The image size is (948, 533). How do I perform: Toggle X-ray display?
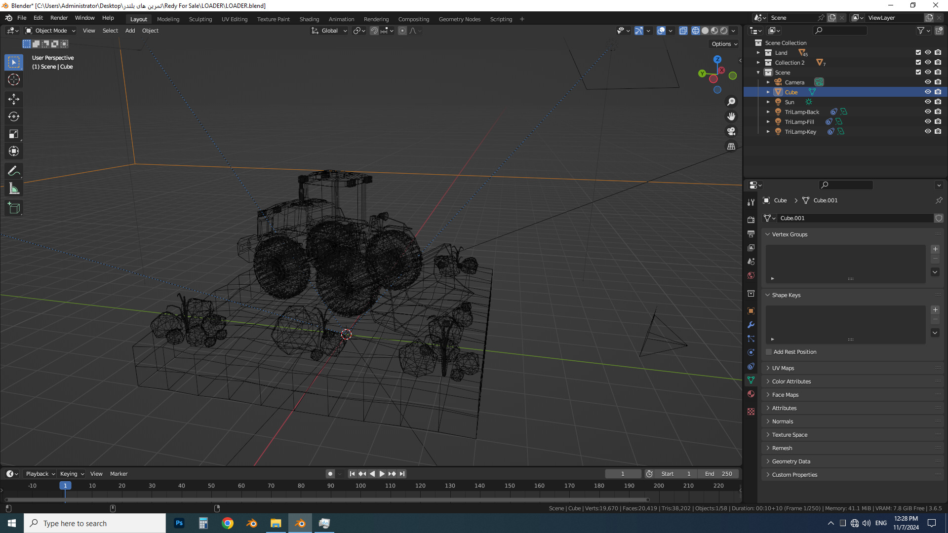point(683,31)
